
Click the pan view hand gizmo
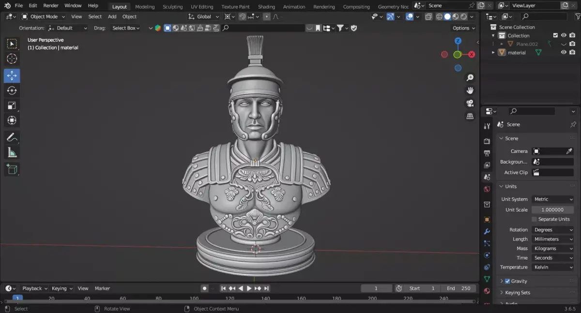click(470, 90)
